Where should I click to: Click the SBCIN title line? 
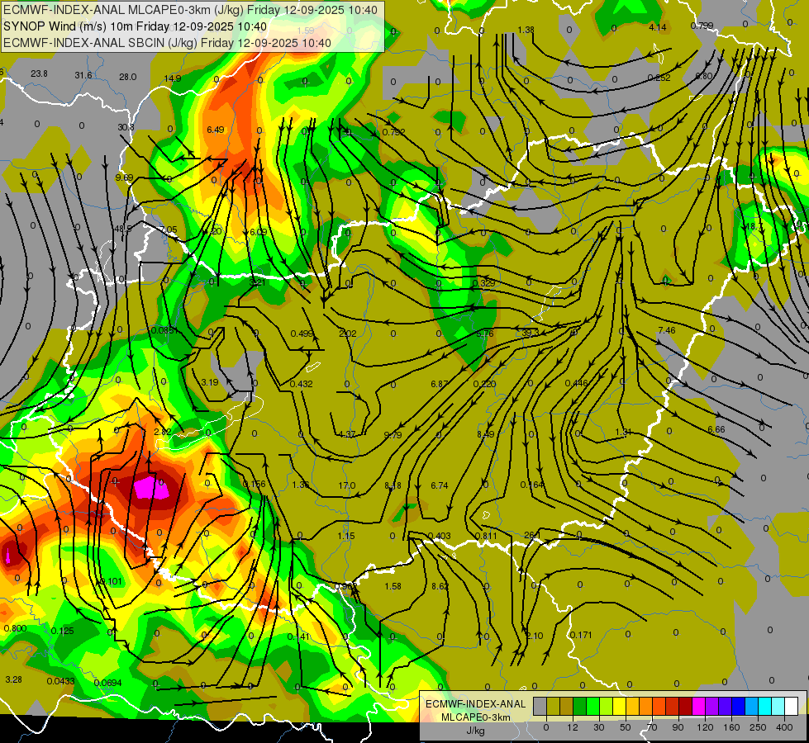tap(167, 43)
